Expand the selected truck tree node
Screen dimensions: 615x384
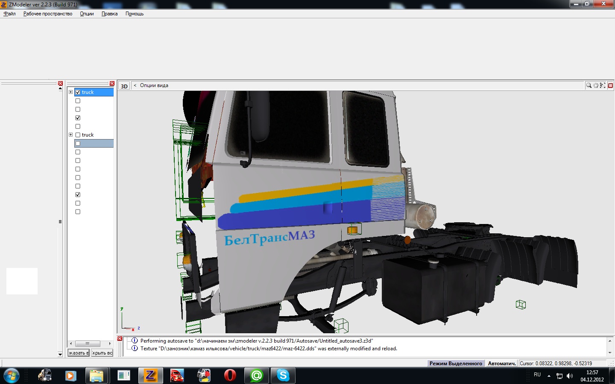[71, 92]
